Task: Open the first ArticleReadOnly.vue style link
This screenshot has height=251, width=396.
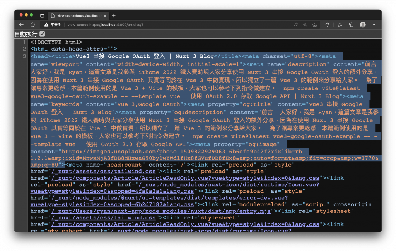Action: [x=185, y=178]
